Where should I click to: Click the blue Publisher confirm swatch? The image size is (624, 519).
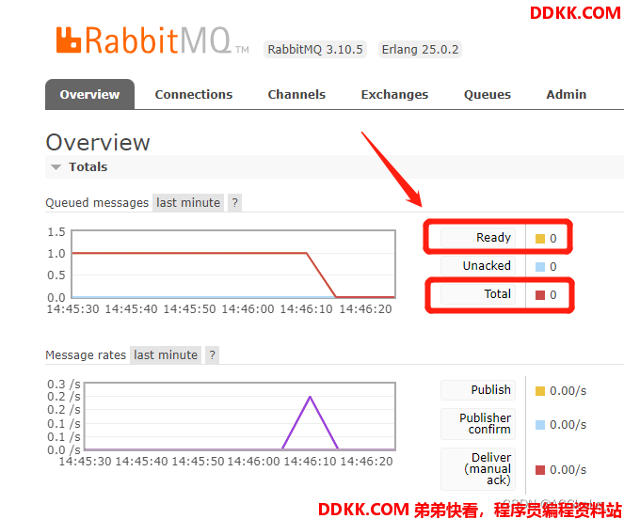click(x=540, y=425)
